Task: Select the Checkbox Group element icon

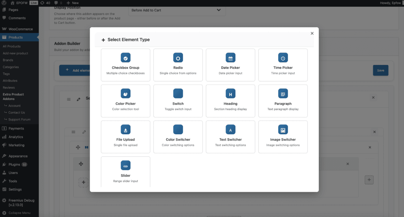Action: (x=125, y=58)
